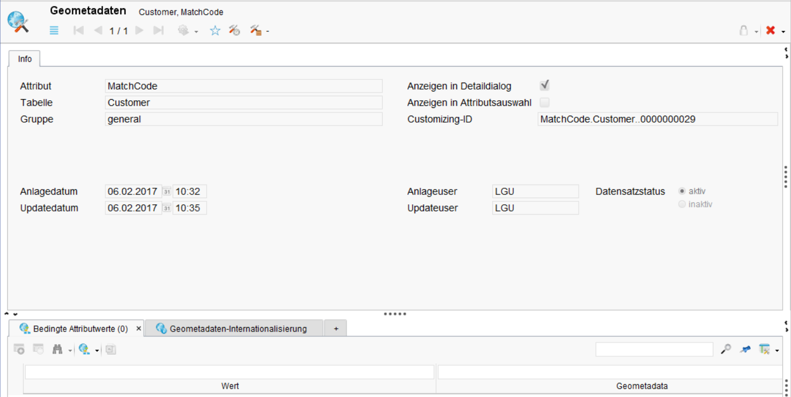Click the table settings icon

click(764, 349)
